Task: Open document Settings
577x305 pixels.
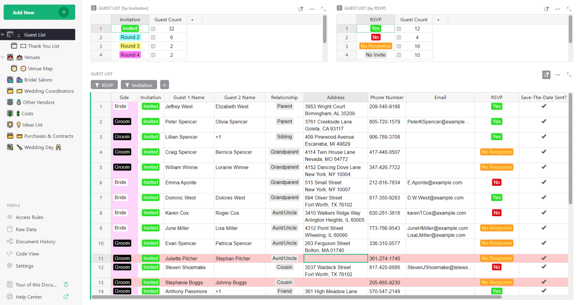Action: pyautogui.click(x=25, y=266)
